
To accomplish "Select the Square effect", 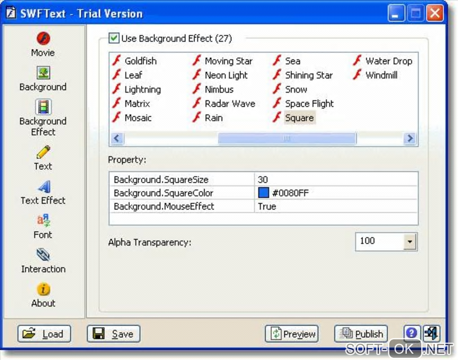I will [299, 118].
